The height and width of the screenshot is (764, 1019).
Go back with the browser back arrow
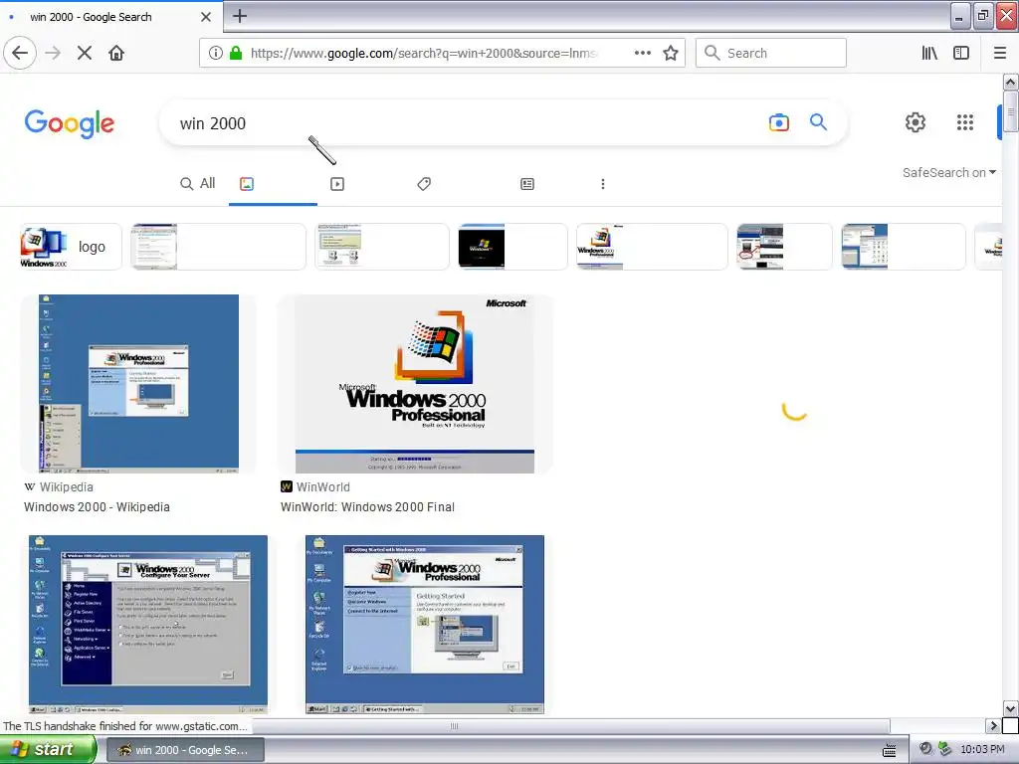coord(20,53)
